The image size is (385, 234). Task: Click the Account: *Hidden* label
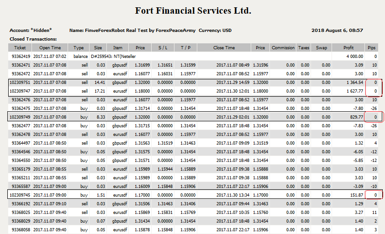[31, 31]
